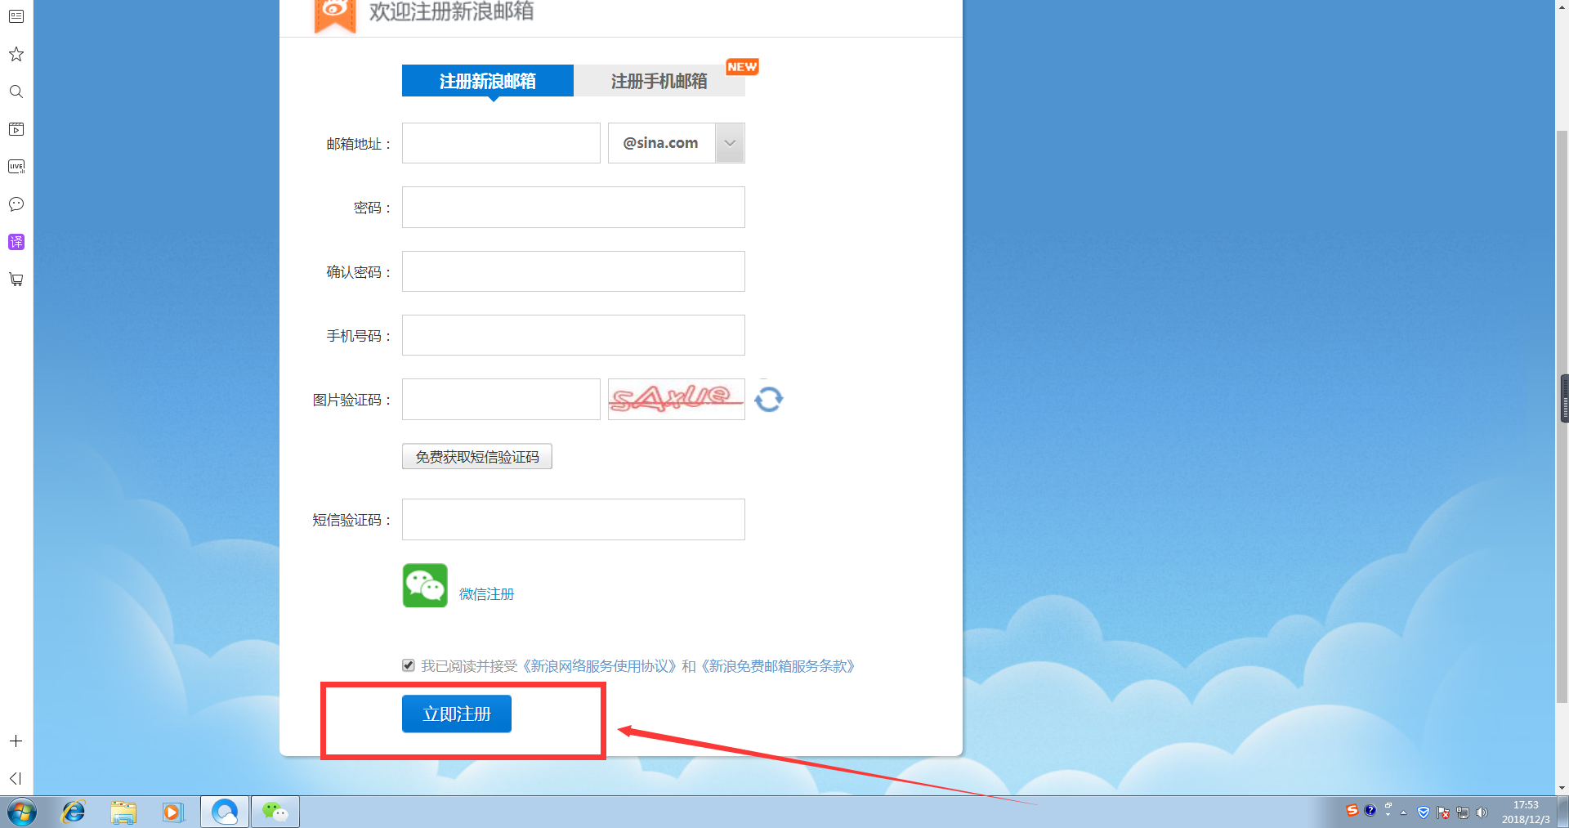Collapse the browser sidebar with arrow

pyautogui.click(x=16, y=778)
